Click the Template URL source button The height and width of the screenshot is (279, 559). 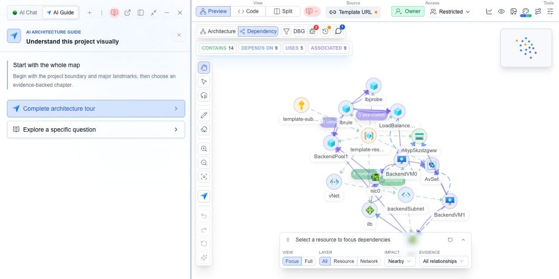tap(353, 12)
